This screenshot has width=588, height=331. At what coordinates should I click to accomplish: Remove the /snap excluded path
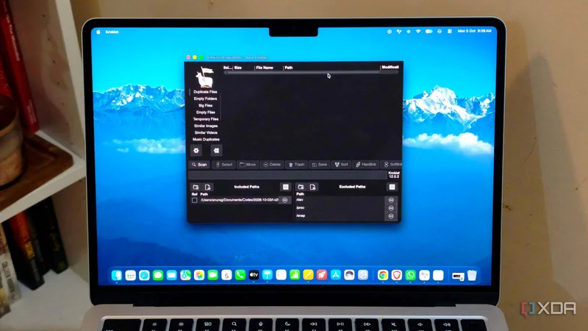[x=391, y=216]
